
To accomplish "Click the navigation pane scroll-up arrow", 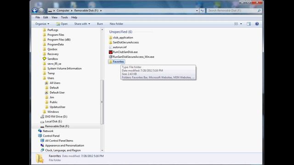I will 102,30.
